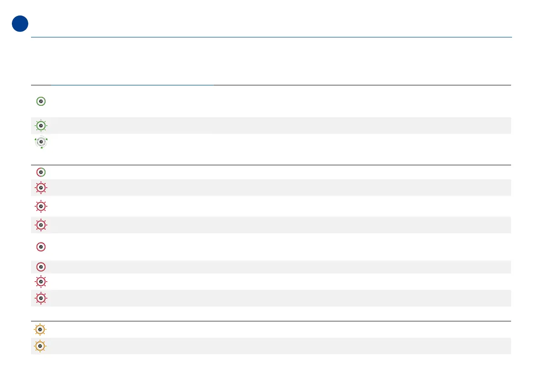Image resolution: width=543 pixels, height=383 pixels.
Task: Click the flashing green LED icon
Action: pos(41,126)
